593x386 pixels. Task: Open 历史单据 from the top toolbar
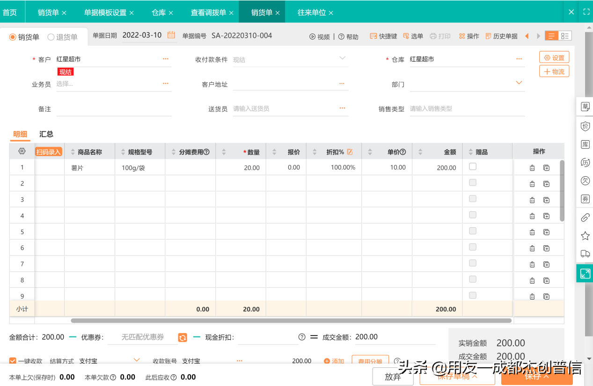pyautogui.click(x=501, y=36)
